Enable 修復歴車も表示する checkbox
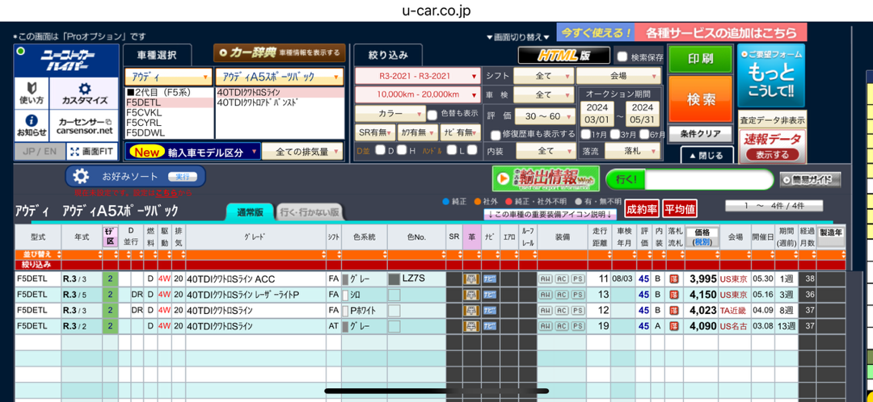Screen dimensions: 873x402 click(x=496, y=135)
